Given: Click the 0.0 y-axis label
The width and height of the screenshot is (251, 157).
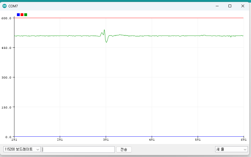Looking at the screenshot, I should (x=8, y=137).
